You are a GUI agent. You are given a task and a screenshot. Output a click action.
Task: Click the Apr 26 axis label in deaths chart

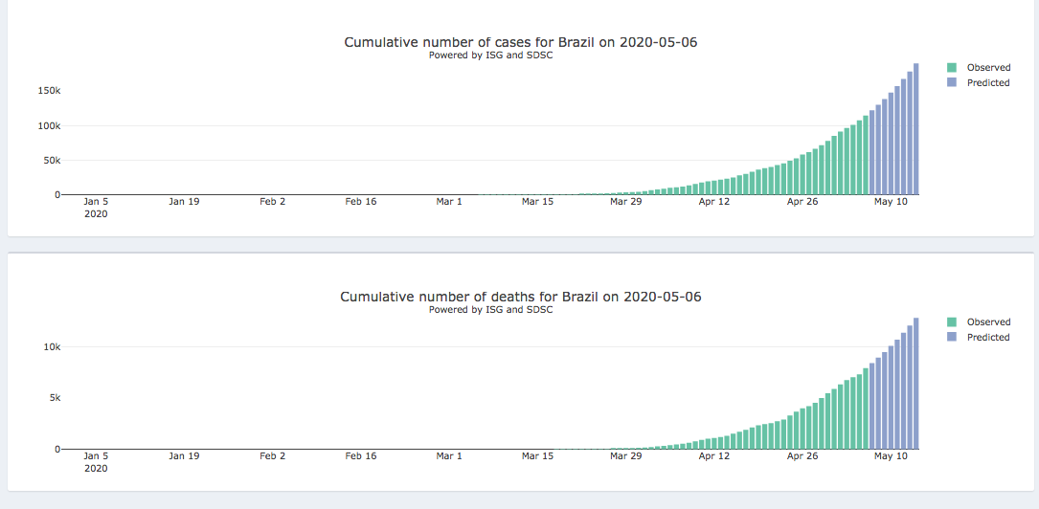click(802, 456)
